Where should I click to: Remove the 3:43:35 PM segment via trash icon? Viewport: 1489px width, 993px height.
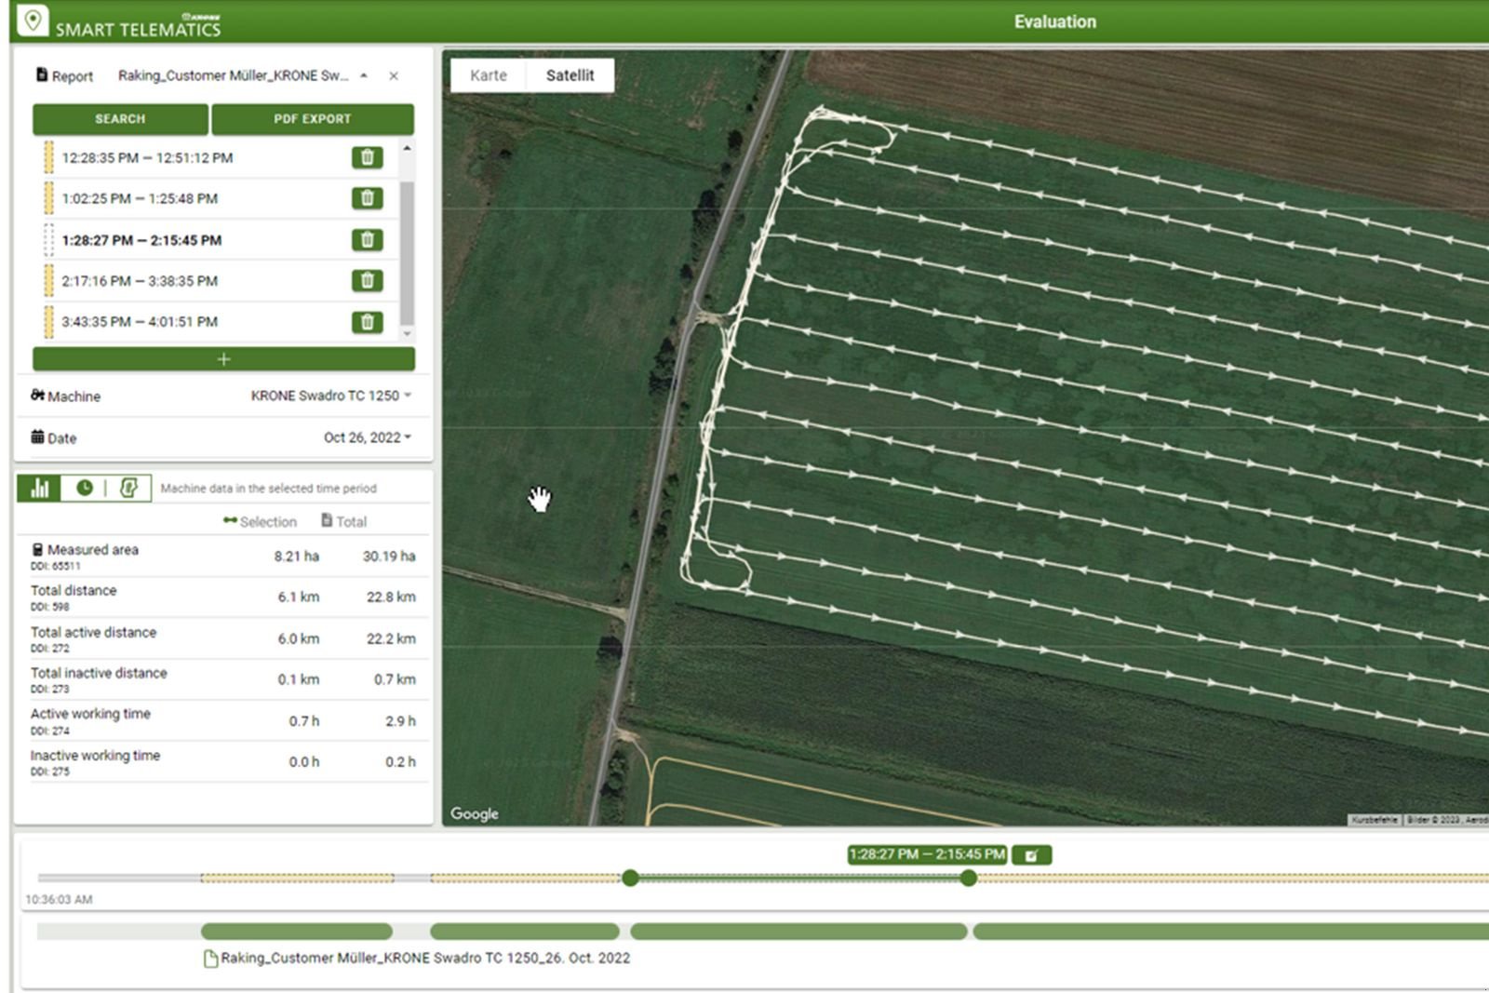(367, 322)
